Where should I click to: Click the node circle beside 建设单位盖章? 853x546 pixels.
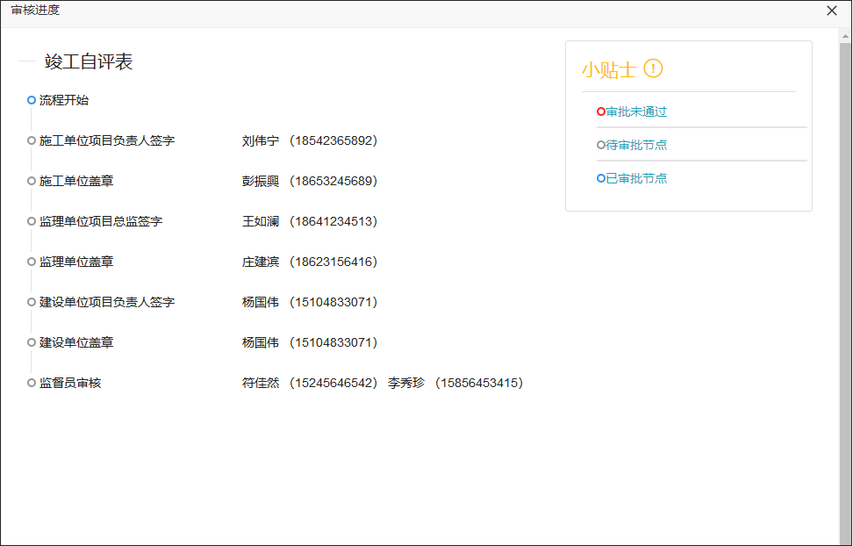(x=32, y=341)
